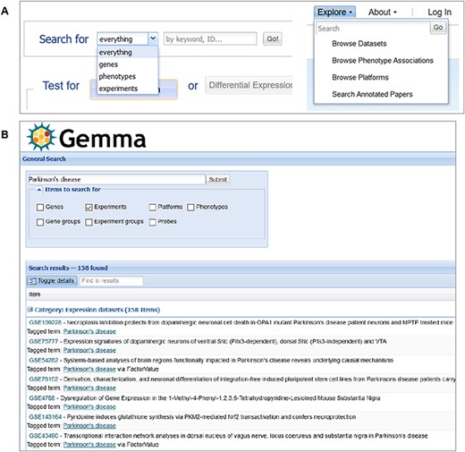Open the Search for dropdown arrow
The image size is (465, 452).
point(153,38)
